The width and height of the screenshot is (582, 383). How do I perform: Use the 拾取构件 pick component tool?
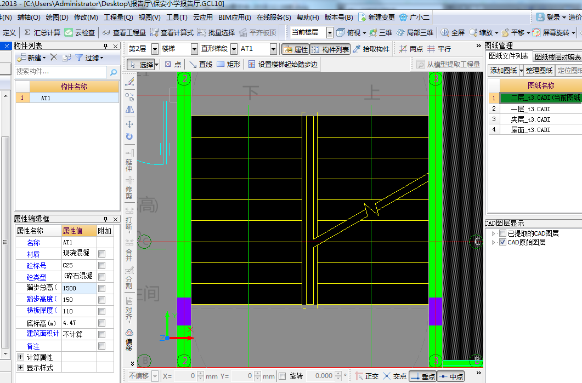(371, 49)
